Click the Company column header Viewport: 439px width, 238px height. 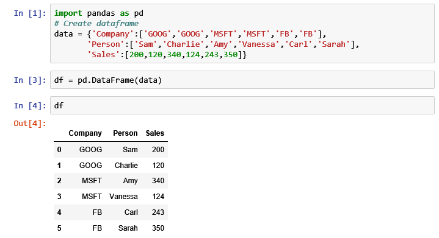(85, 133)
